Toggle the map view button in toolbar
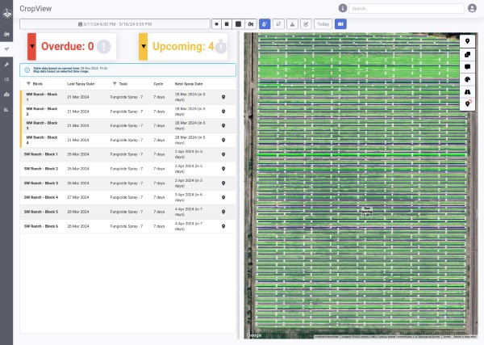The width and height of the screenshot is (484, 345). pyautogui.click(x=340, y=23)
